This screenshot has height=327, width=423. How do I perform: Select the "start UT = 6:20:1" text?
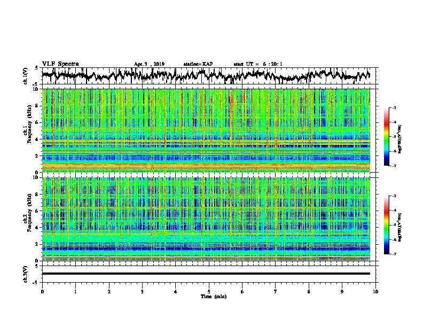[x=258, y=64]
